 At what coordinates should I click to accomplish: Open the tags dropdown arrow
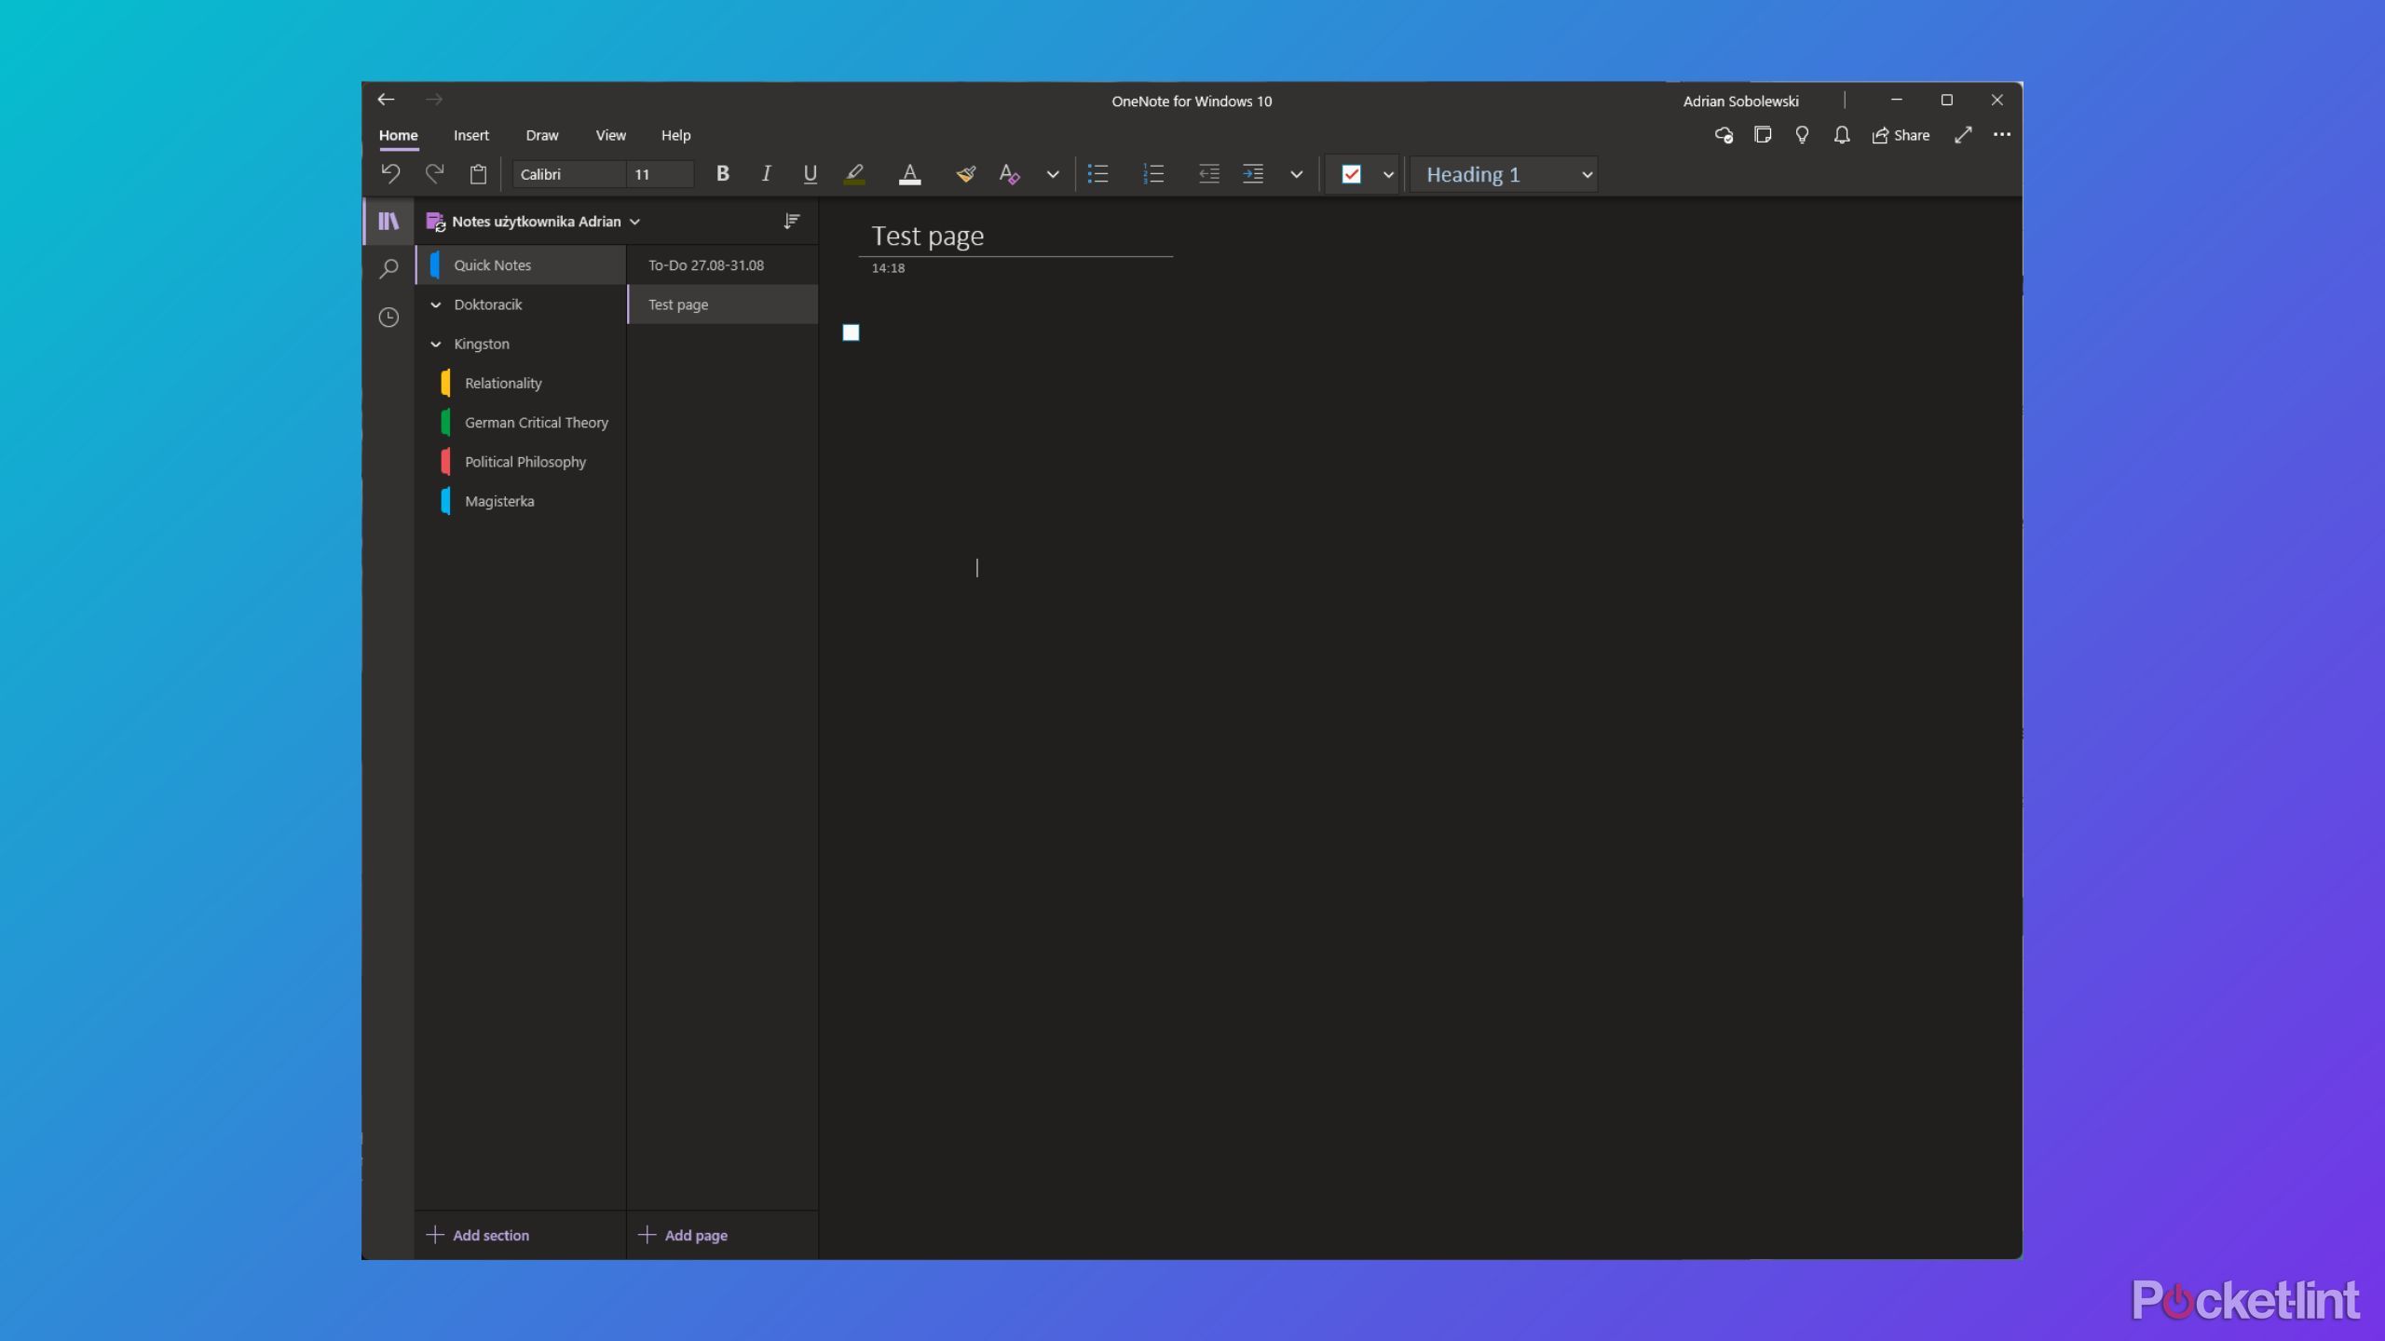click(x=1388, y=174)
